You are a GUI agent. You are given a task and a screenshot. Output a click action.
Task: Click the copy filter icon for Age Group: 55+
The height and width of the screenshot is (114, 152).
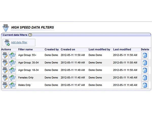12,55
